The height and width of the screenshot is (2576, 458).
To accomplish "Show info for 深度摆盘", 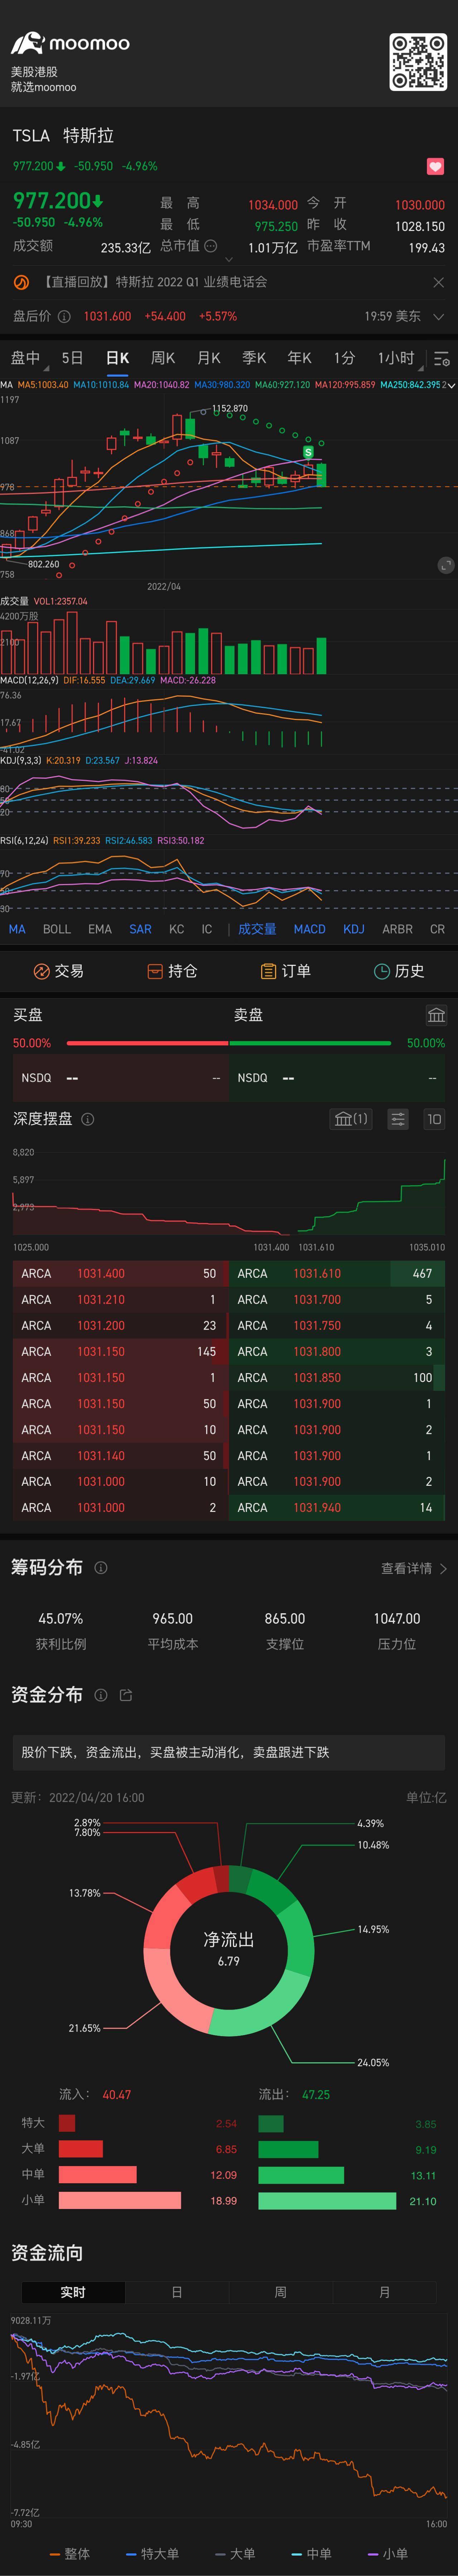I will pos(88,1119).
